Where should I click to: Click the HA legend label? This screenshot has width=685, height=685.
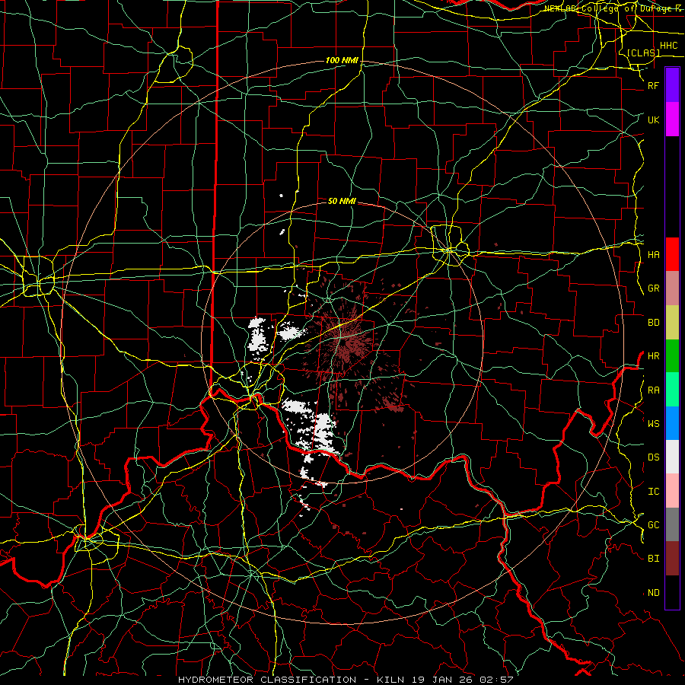point(653,255)
